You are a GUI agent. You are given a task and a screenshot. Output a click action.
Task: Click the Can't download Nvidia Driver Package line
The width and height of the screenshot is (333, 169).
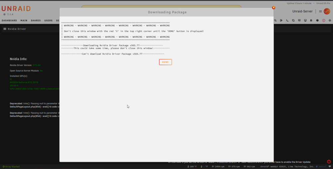click(x=113, y=54)
